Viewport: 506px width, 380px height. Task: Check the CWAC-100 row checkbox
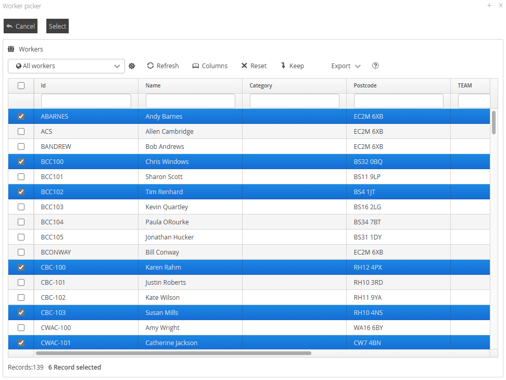(21, 328)
